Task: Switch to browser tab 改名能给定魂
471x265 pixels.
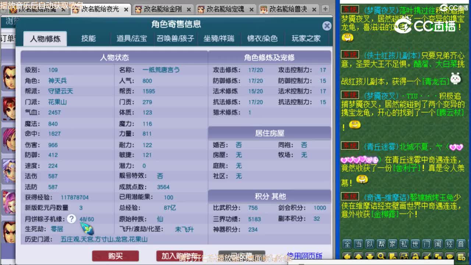Action: (225, 9)
